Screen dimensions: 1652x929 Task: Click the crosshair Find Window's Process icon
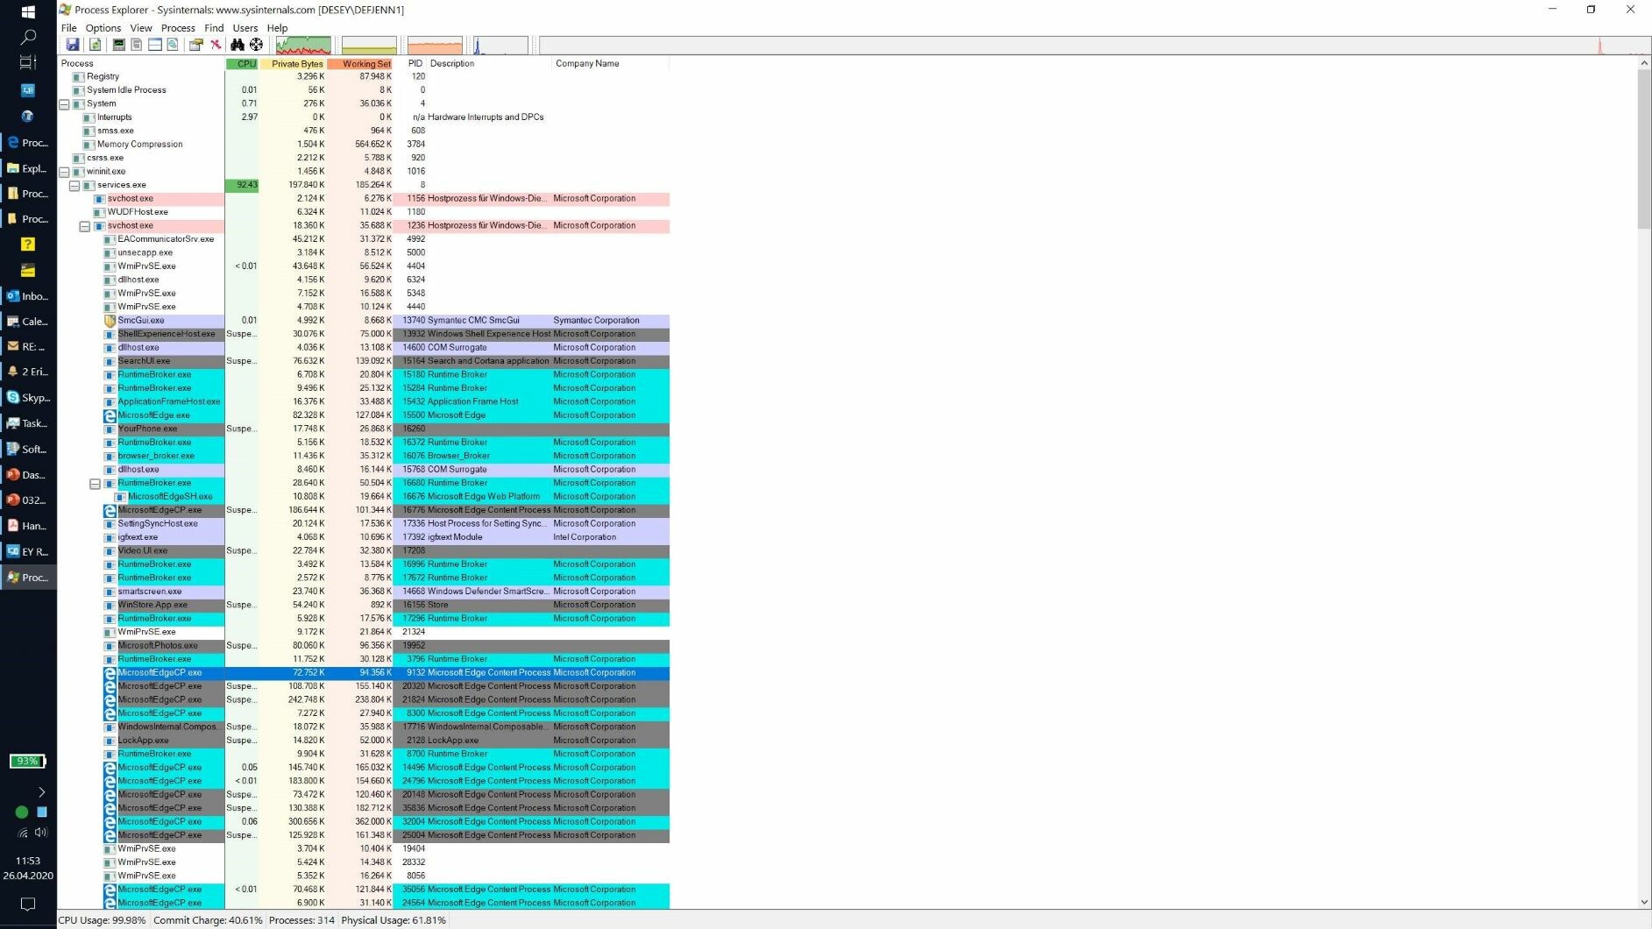[x=256, y=45]
